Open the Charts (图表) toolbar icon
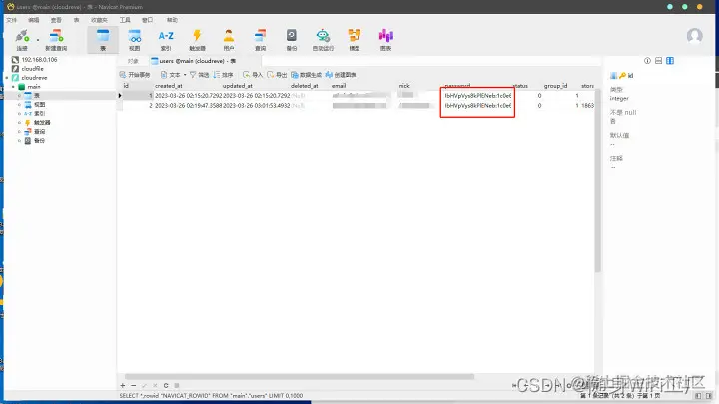Image resolution: width=719 pixels, height=404 pixels. click(x=385, y=40)
